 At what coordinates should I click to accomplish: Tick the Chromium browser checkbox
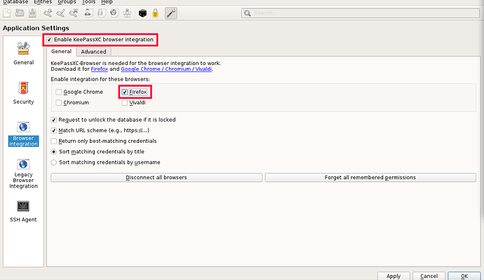[60, 103]
